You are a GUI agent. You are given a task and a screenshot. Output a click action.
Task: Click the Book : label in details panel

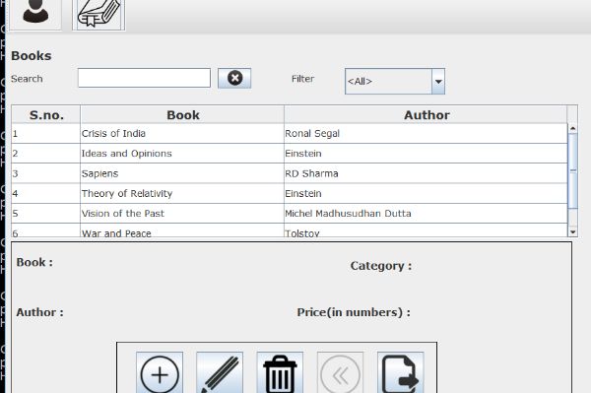click(34, 262)
